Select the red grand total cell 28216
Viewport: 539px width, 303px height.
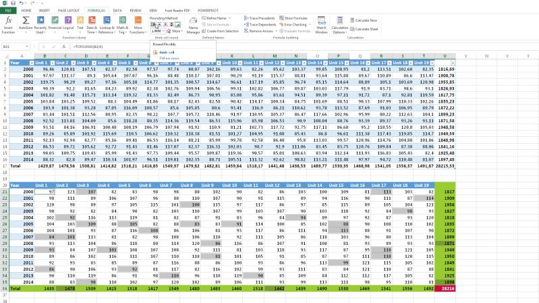(x=445, y=289)
